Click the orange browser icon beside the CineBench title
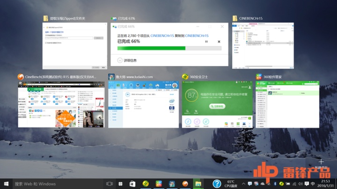 pos(21,77)
